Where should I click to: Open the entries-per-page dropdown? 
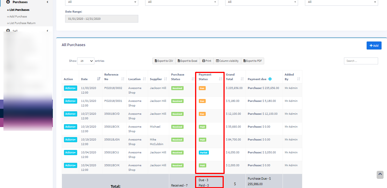click(85, 61)
